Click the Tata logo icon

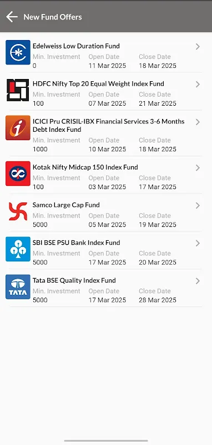[x=18, y=286]
